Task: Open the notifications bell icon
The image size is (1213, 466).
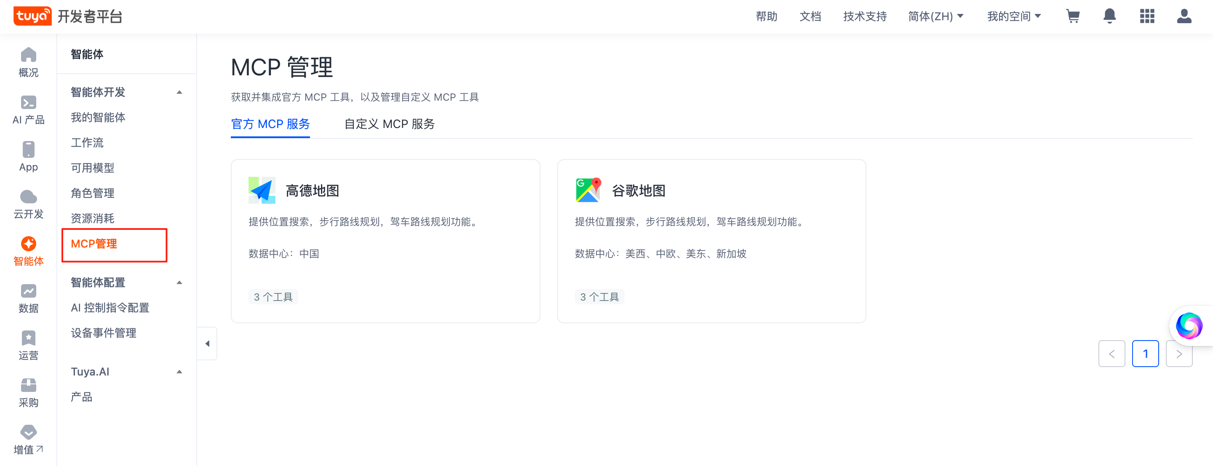Action: click(x=1109, y=16)
